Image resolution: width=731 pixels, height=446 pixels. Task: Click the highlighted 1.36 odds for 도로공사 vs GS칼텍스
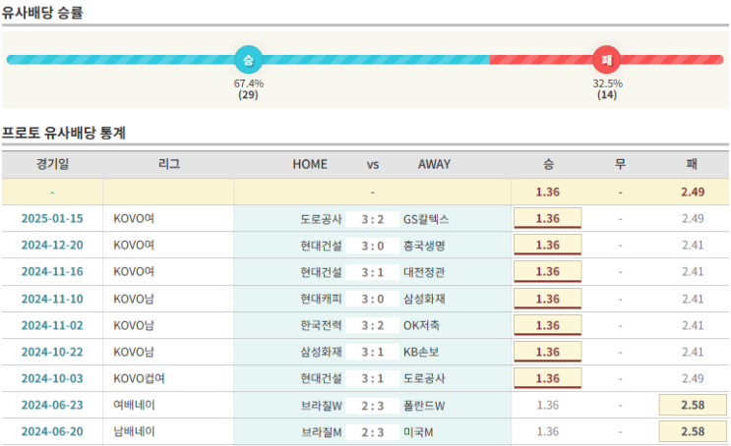(x=547, y=218)
